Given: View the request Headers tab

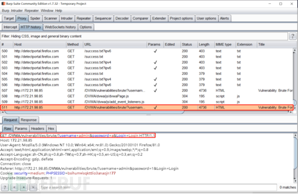Looking at the screenshot, I should click(38, 128).
